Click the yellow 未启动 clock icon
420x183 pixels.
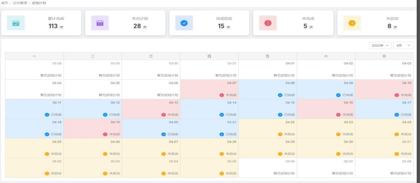coord(352,23)
